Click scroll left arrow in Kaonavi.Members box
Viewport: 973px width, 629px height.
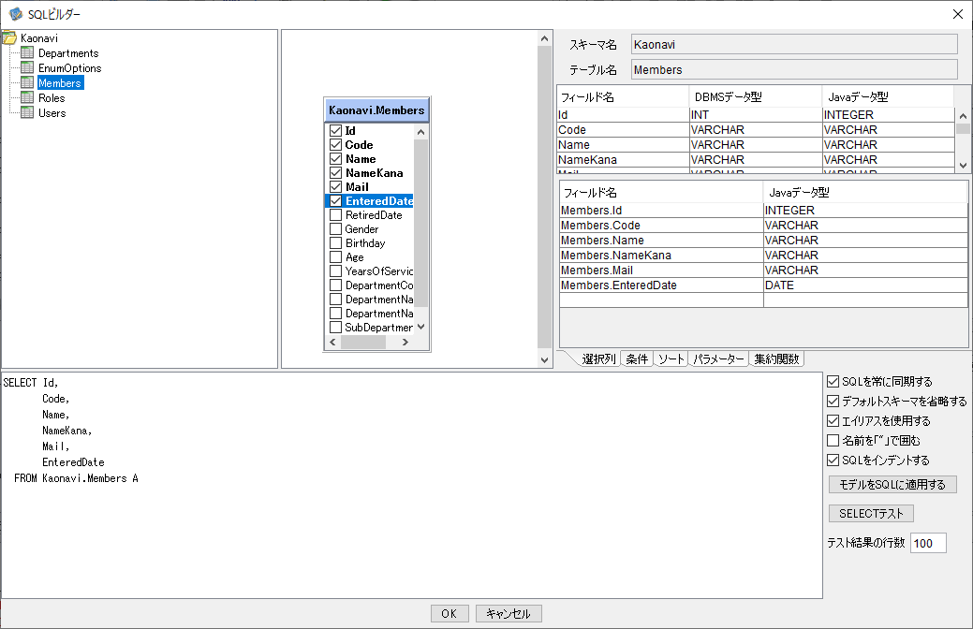pyautogui.click(x=332, y=342)
